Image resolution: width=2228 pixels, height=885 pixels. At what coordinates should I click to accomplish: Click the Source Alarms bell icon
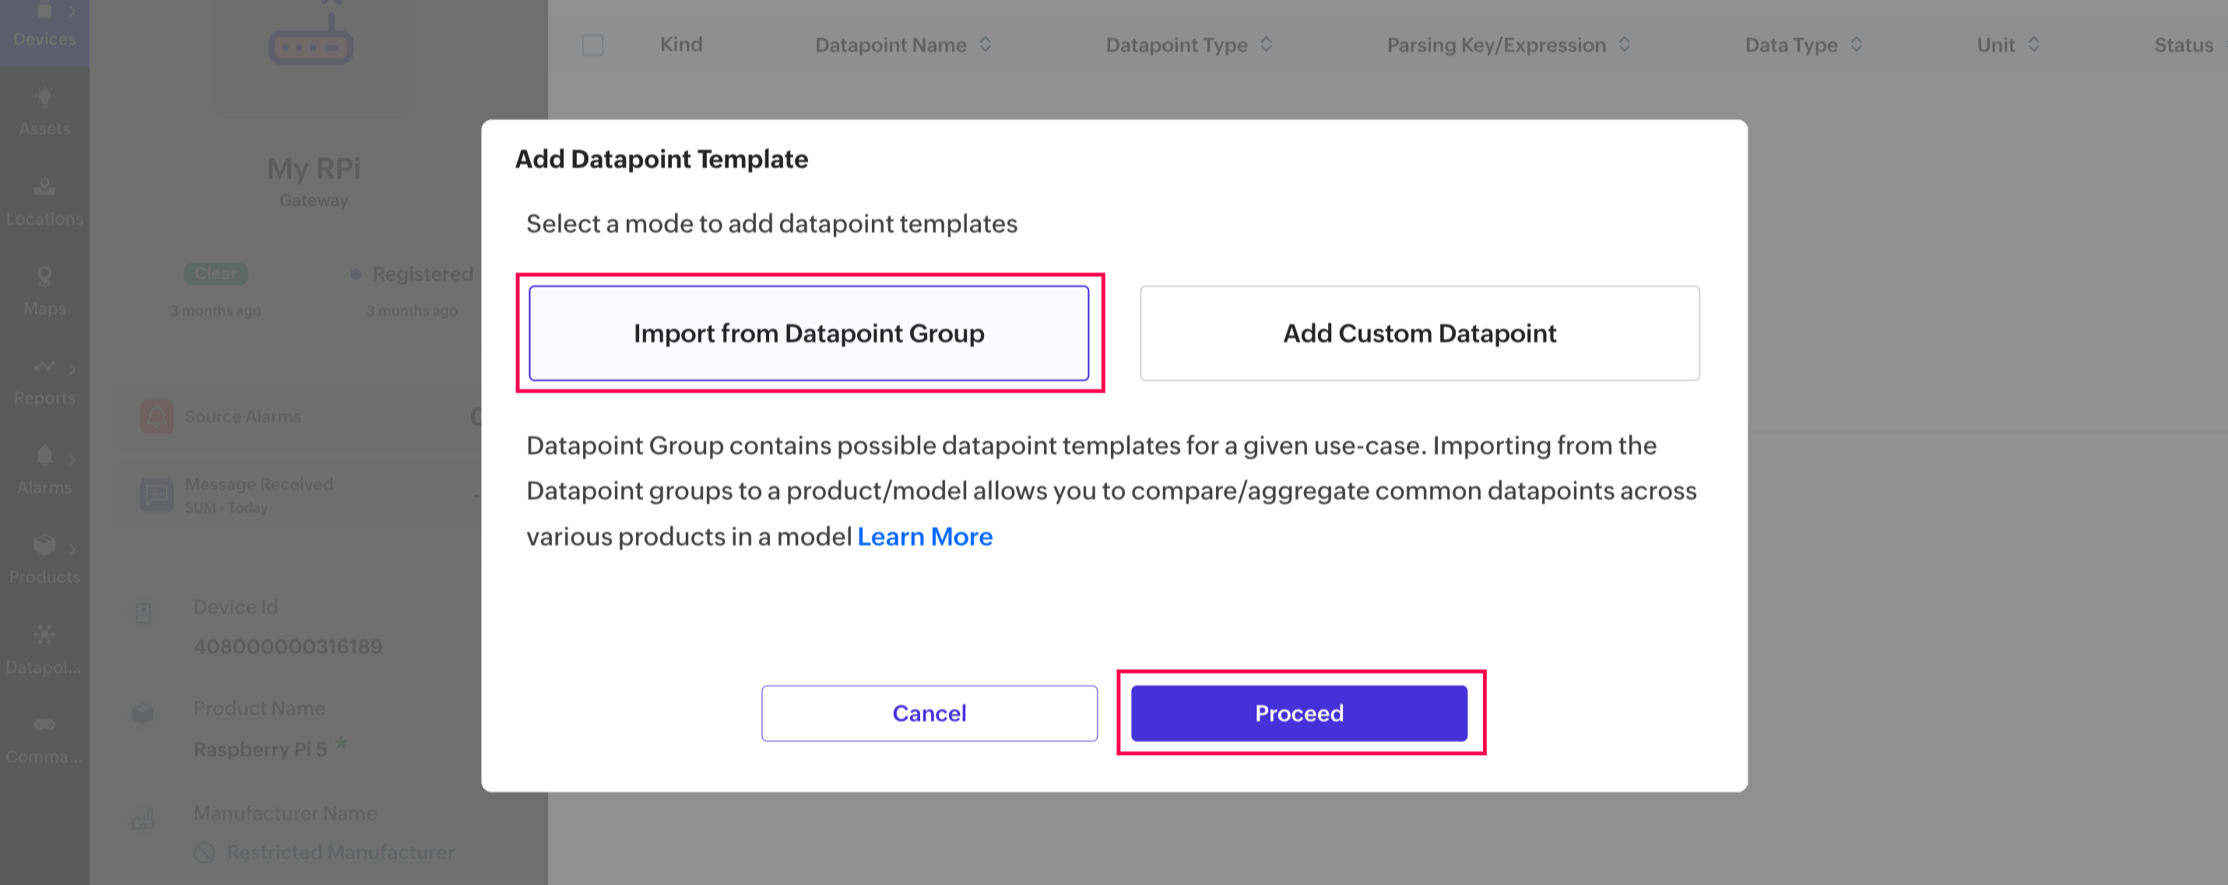(x=156, y=417)
